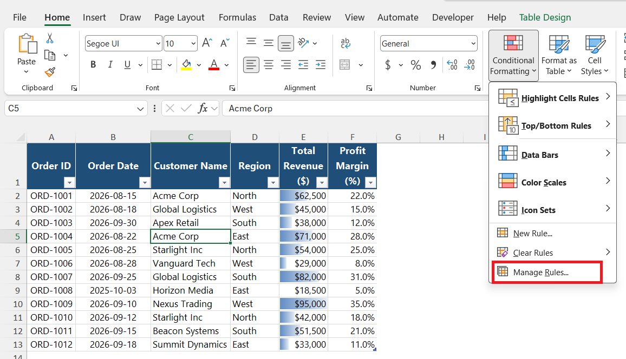Image resolution: width=626 pixels, height=359 pixels.
Task: Click the Copy icon
Action: click(x=49, y=55)
